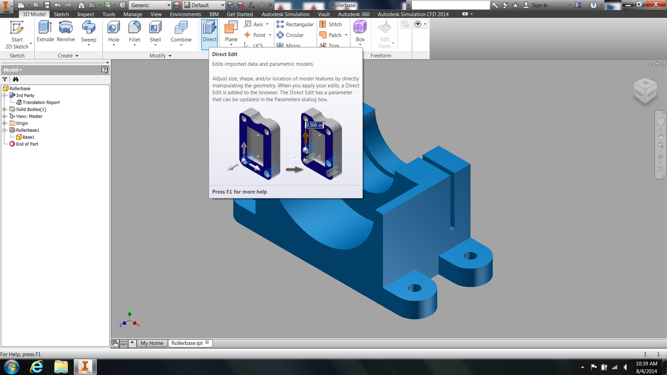Expand the Origin folder in the browser
Viewport: 667px width, 375px height.
pos(3,123)
